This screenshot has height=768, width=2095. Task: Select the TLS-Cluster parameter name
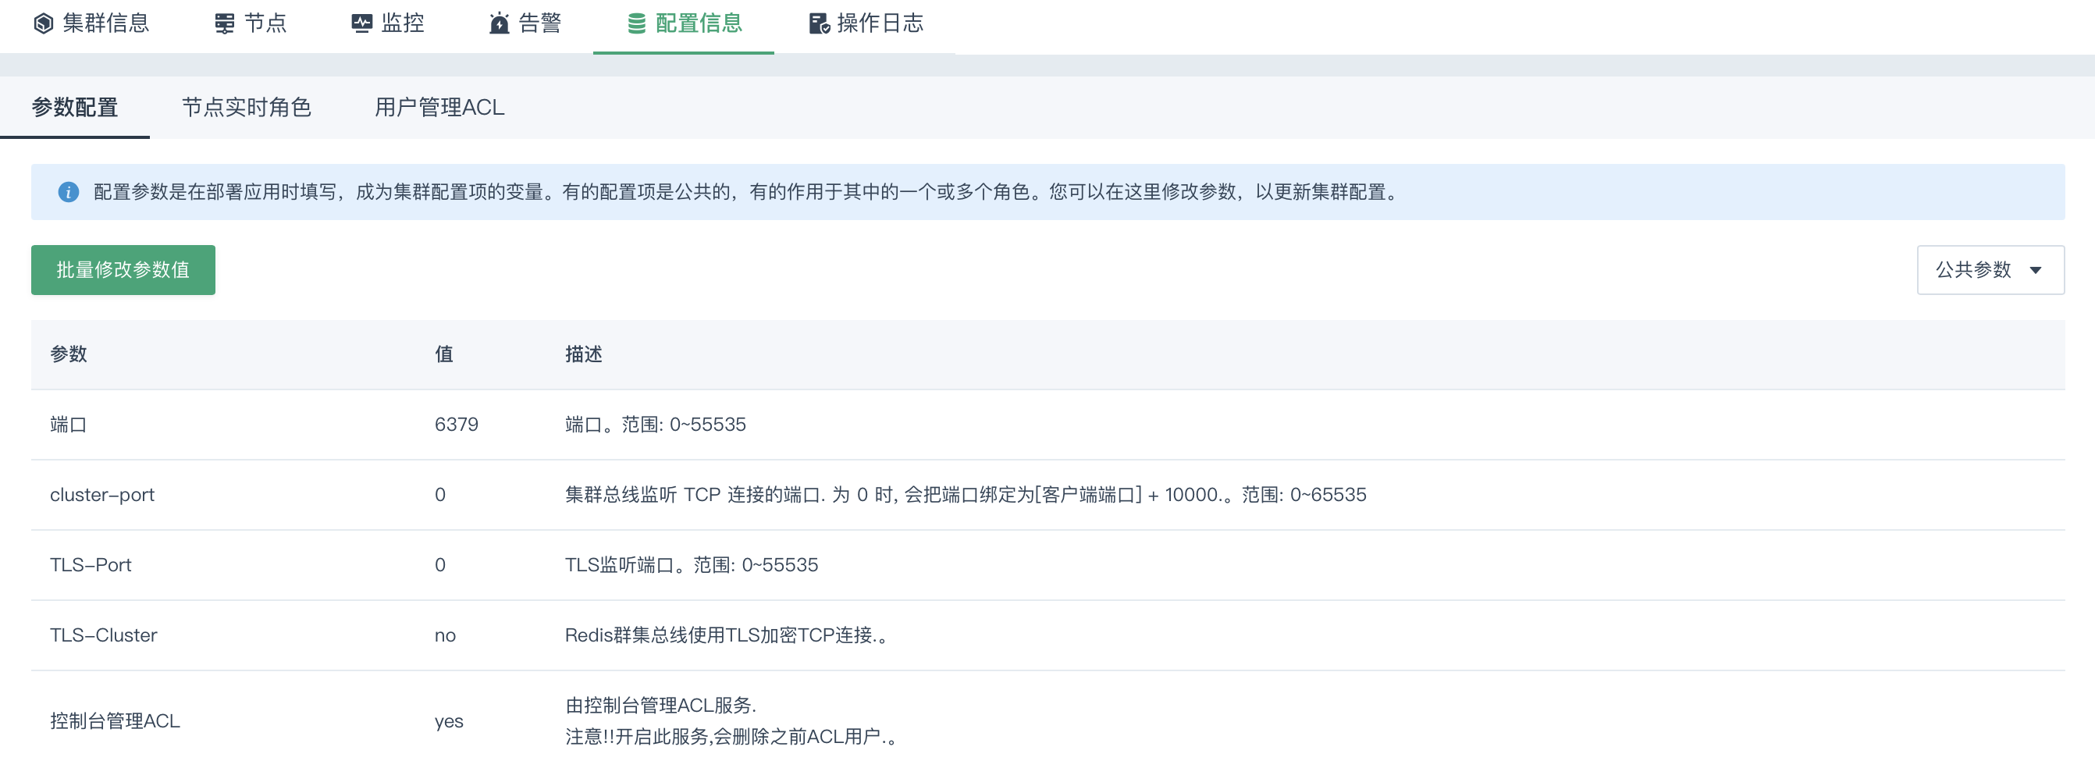pyautogui.click(x=103, y=635)
